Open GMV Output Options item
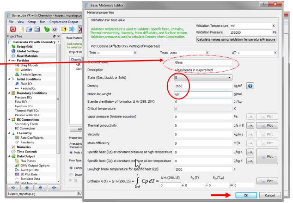Image resolution: width=293 pixels, height=203 pixels. coord(37,165)
